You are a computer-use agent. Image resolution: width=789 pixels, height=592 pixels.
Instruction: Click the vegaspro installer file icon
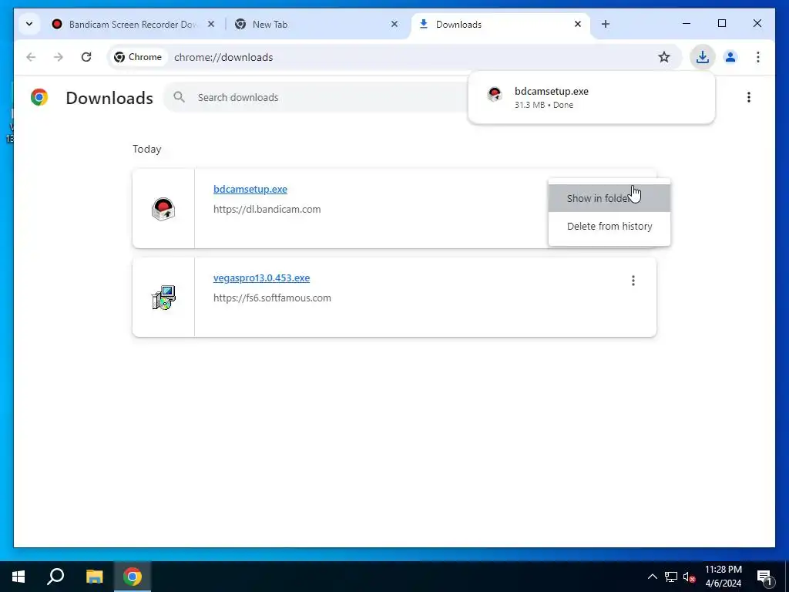click(163, 298)
